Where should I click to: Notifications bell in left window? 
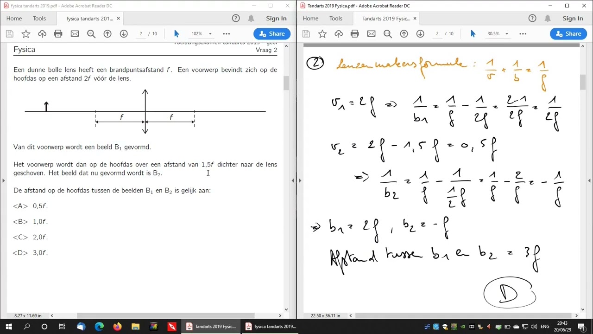tap(251, 19)
